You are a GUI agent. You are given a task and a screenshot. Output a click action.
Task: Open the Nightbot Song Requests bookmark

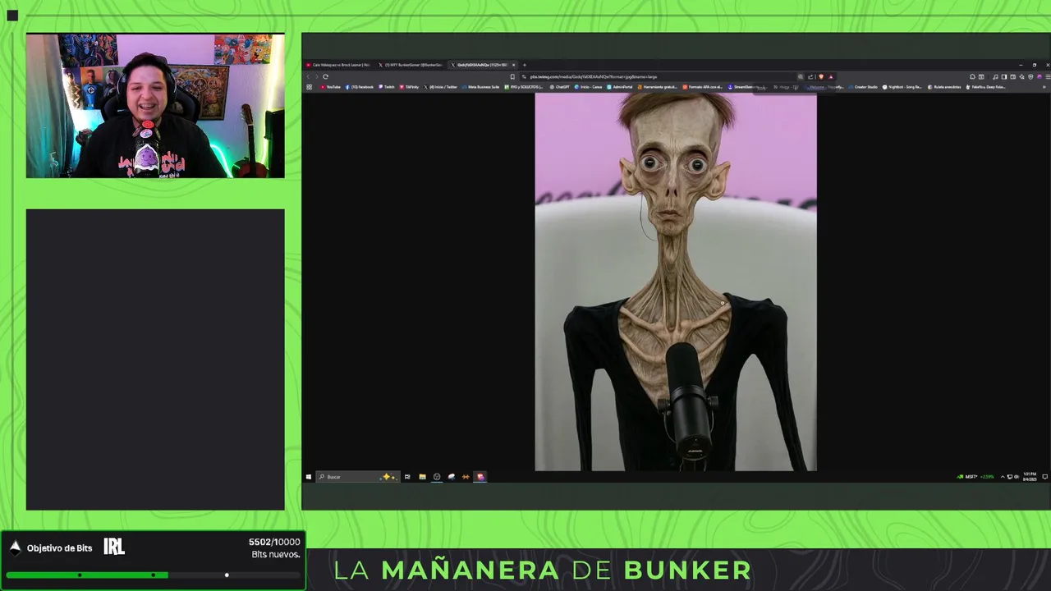pyautogui.click(x=902, y=87)
